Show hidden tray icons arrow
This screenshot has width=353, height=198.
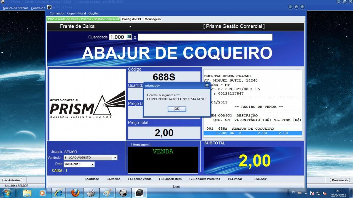[x=306, y=193]
